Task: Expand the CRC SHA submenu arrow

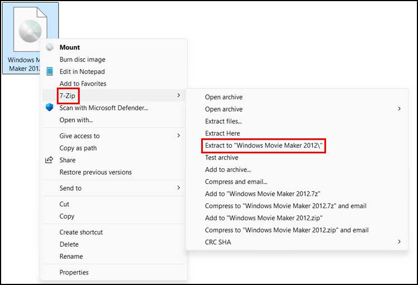Action: coord(399,241)
